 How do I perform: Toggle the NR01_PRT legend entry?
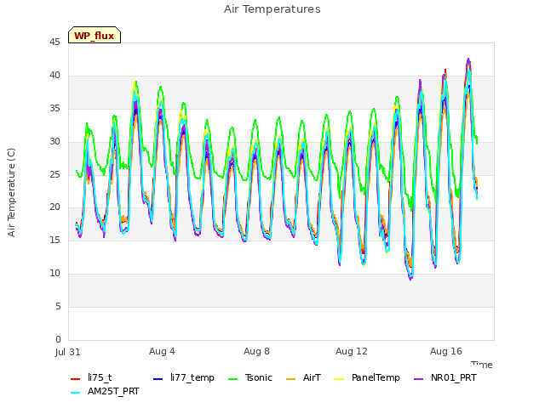[x=445, y=377]
